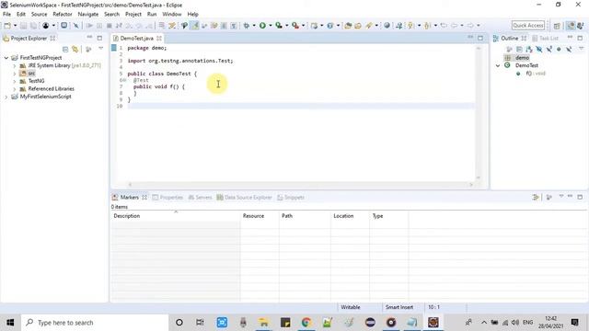Click the Description column header in Markers
The image size is (589, 331).
pyautogui.click(x=175, y=216)
